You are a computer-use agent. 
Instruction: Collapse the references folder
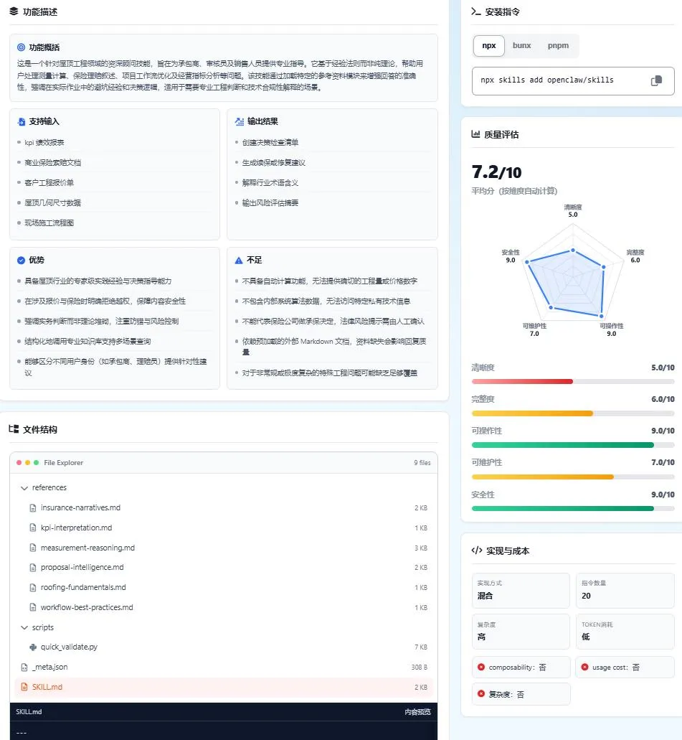24,487
